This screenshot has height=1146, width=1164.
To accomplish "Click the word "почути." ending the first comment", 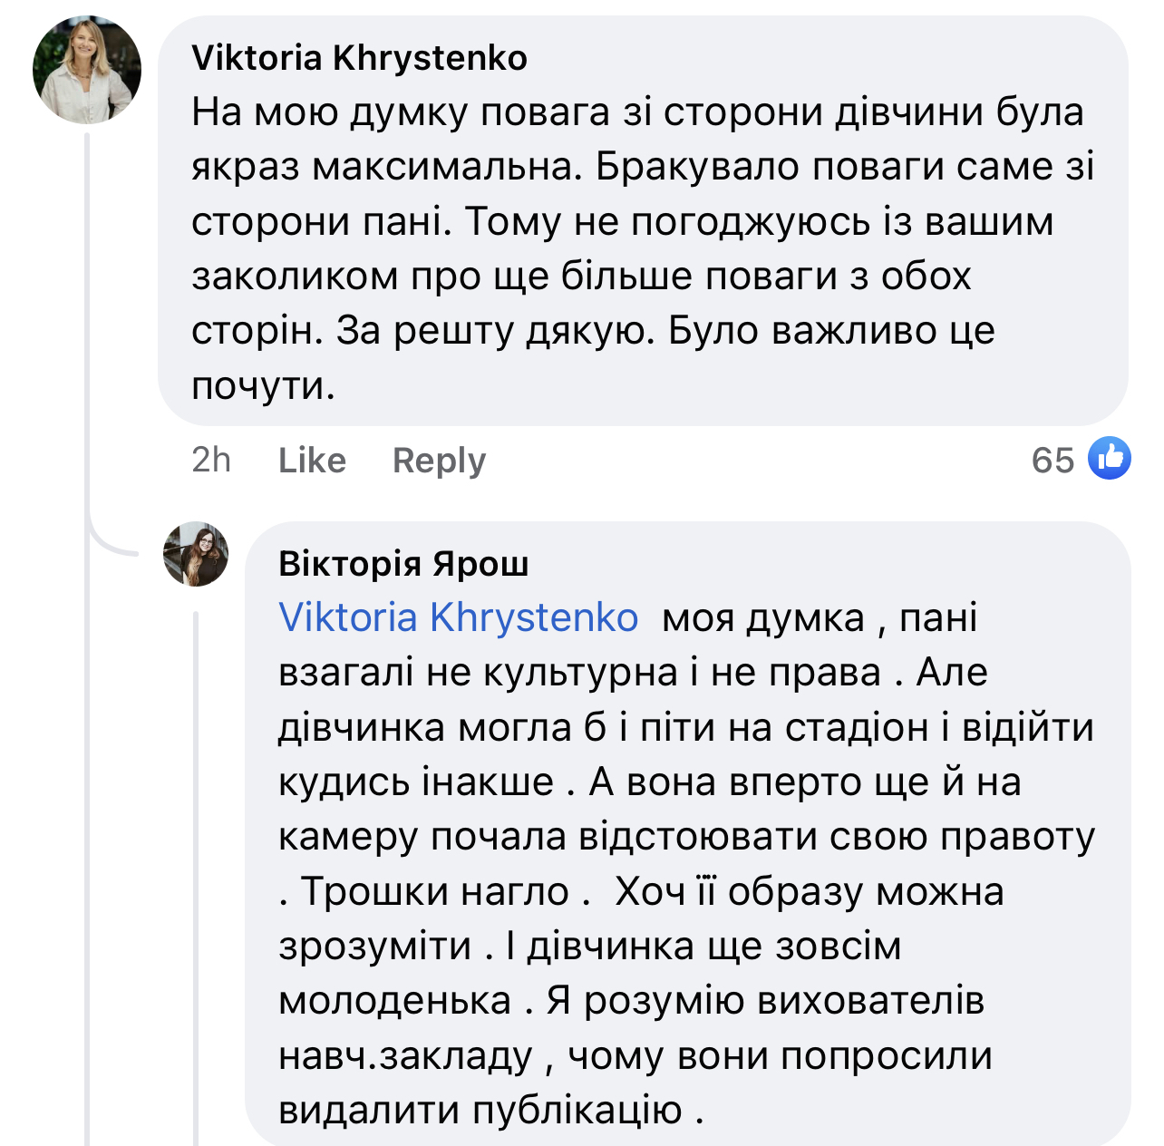I will pyautogui.click(x=263, y=386).
